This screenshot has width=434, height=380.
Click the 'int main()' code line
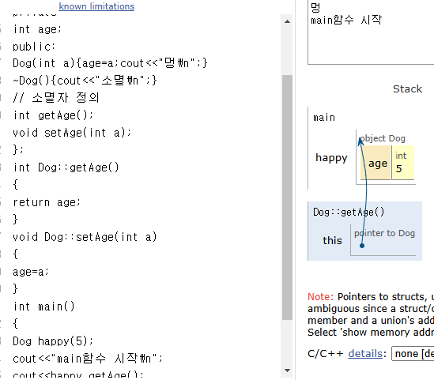[43, 307]
